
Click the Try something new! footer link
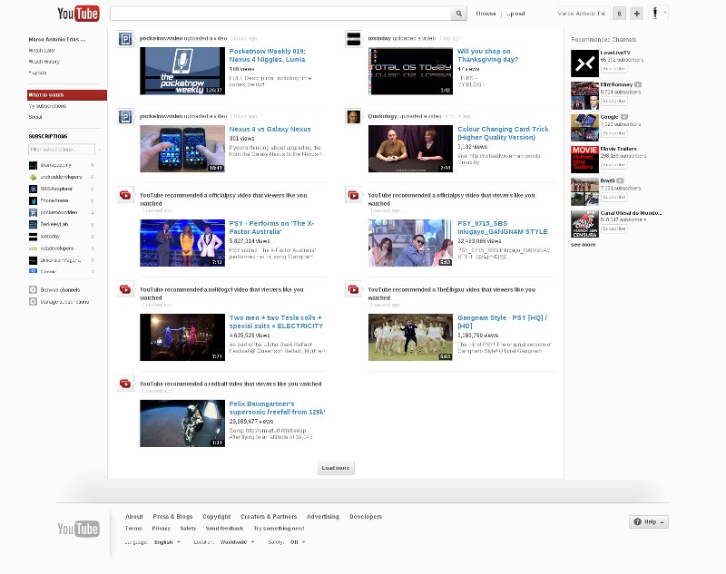coord(279,529)
